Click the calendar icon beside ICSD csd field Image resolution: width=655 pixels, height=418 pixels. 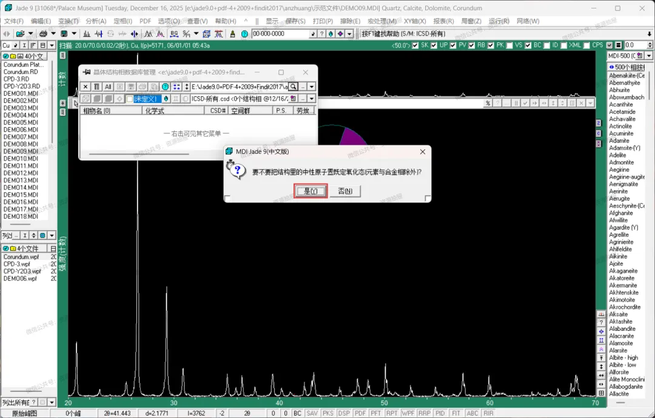294,99
